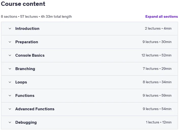Open the Branching section chevron

pyautogui.click(x=10, y=69)
